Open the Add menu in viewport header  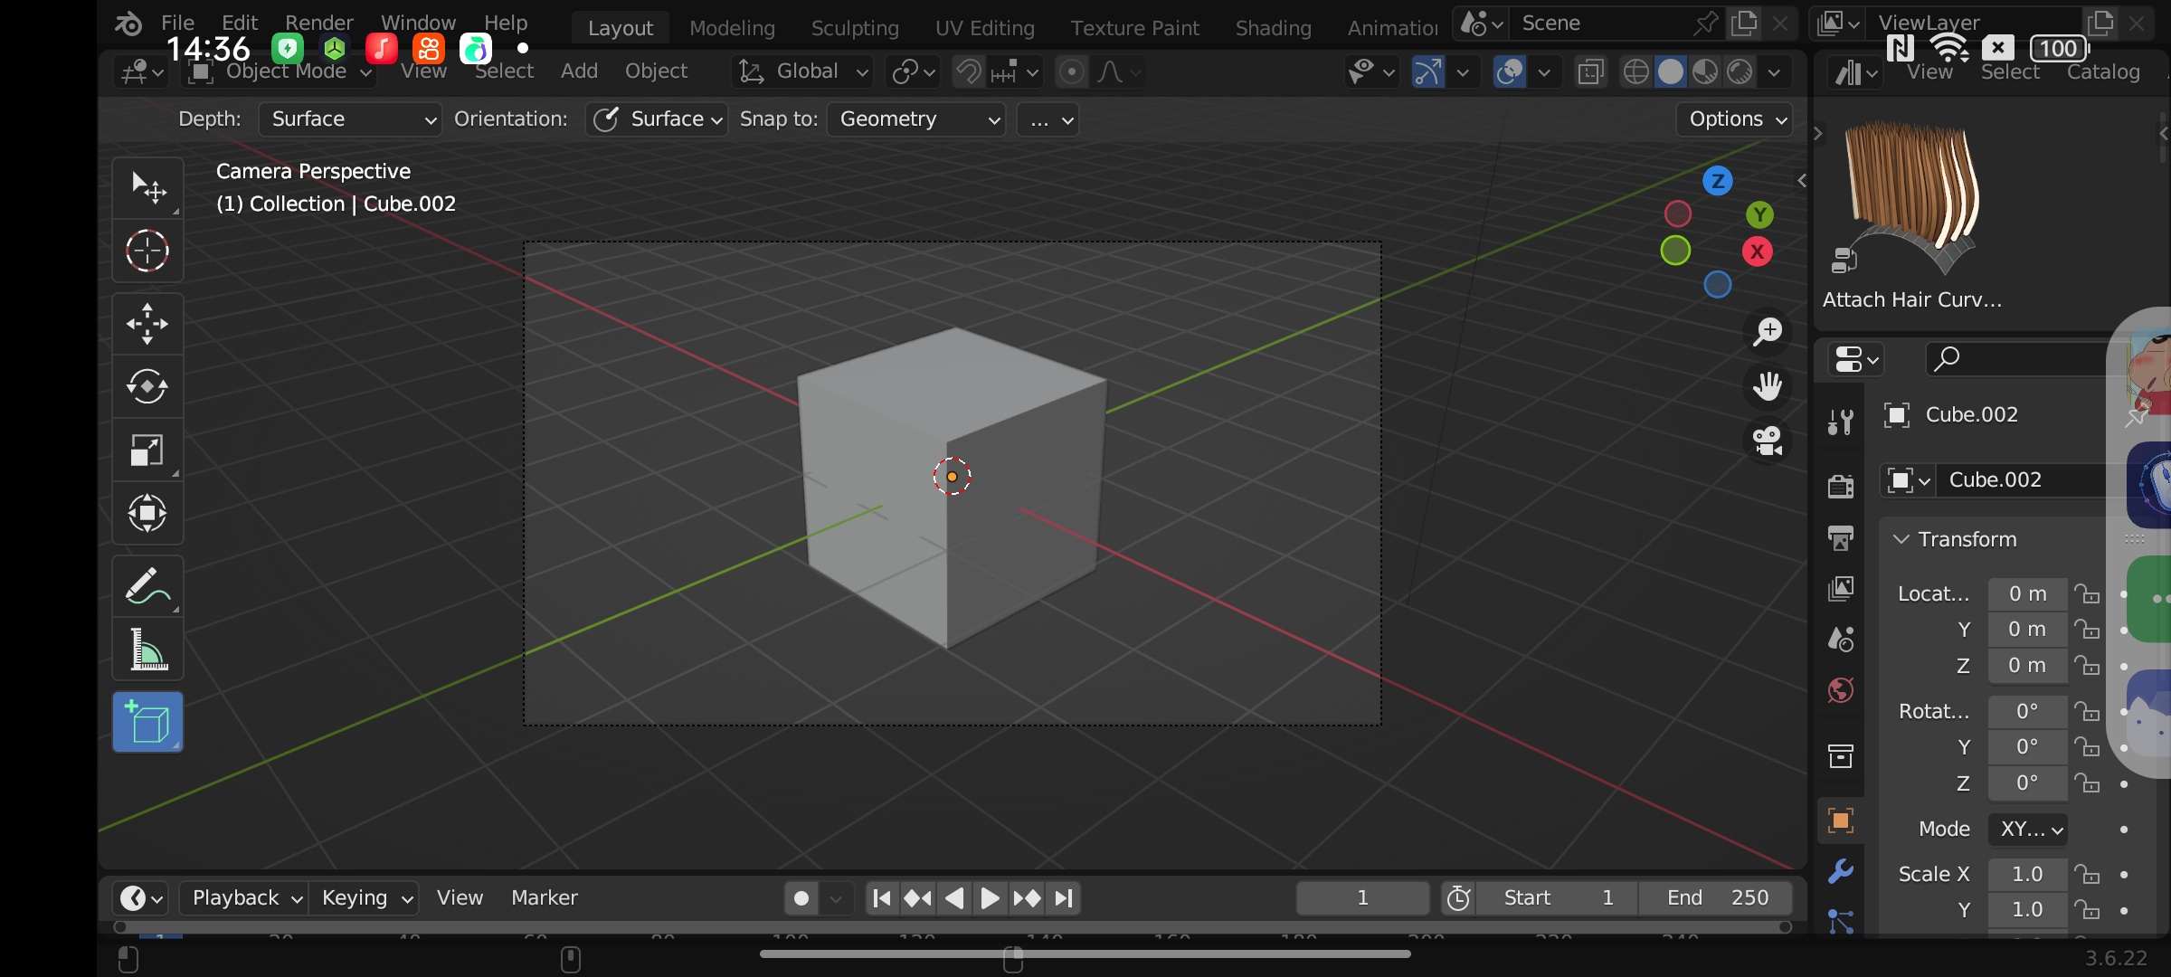click(579, 71)
